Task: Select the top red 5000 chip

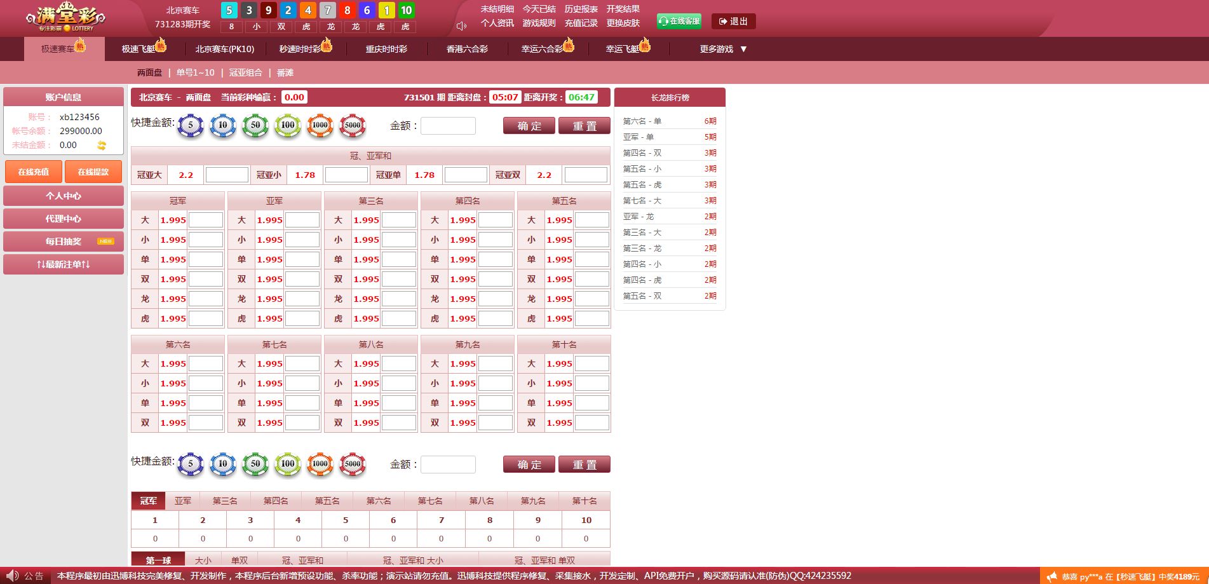Action: [x=353, y=125]
